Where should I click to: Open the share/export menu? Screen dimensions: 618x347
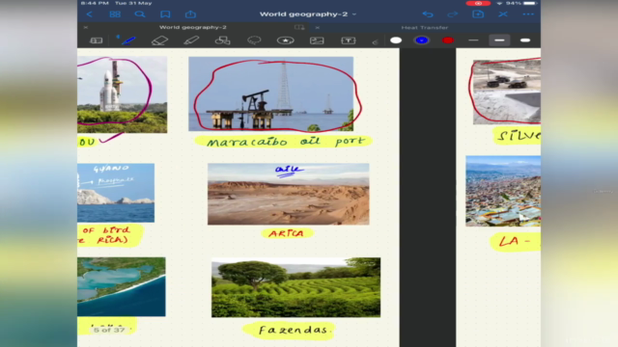click(190, 14)
